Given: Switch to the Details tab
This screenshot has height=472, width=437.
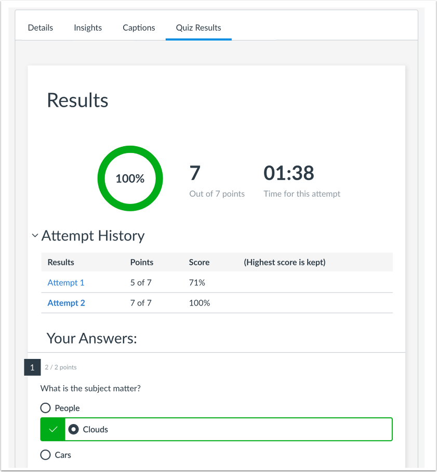Looking at the screenshot, I should click(x=40, y=28).
